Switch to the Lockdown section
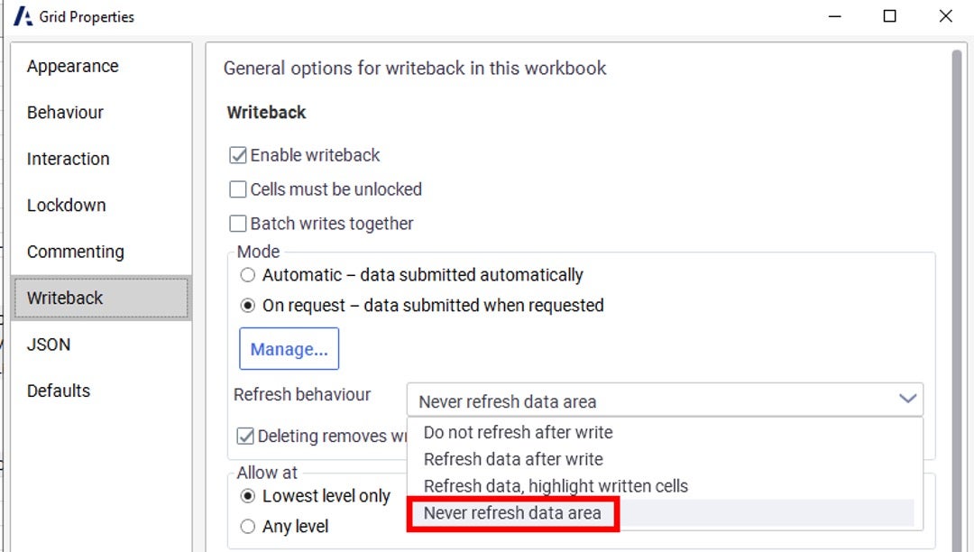Screen dimensions: 974x552 pos(67,206)
